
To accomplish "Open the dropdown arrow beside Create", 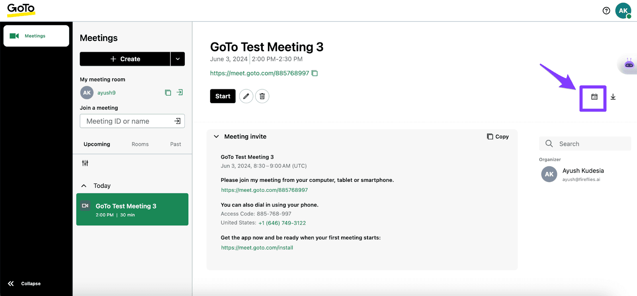I will click(178, 59).
